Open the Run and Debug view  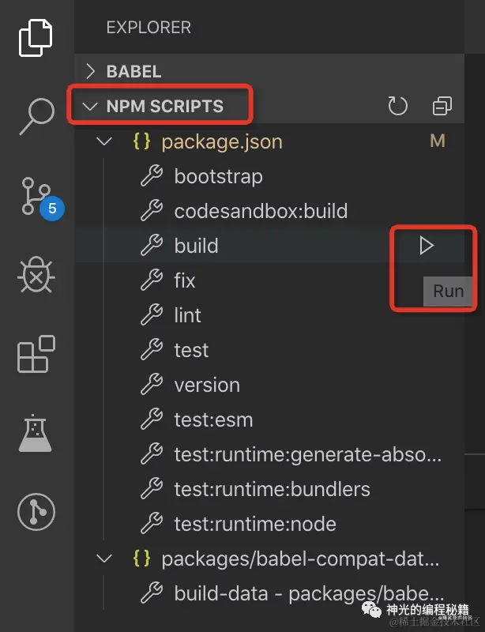coord(36,275)
